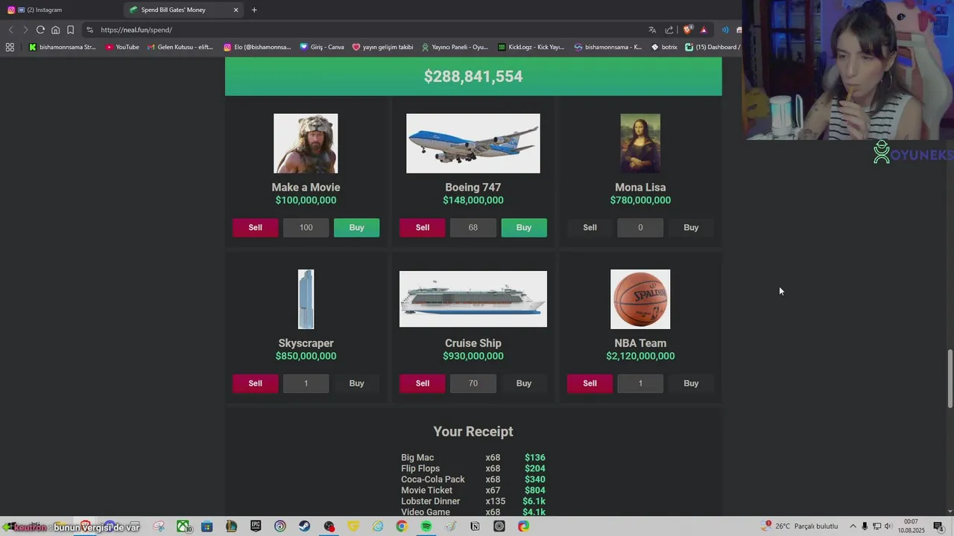Click the Lobster Dinner receipt row
954x536 pixels.
(473, 501)
